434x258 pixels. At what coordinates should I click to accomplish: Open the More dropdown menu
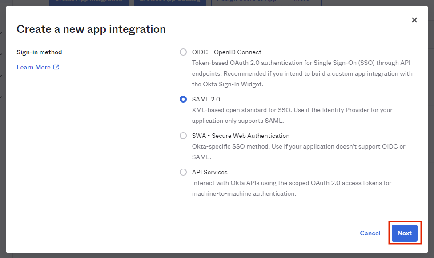304,2
